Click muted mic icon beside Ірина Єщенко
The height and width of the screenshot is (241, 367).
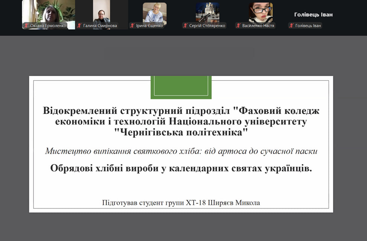(x=132, y=26)
